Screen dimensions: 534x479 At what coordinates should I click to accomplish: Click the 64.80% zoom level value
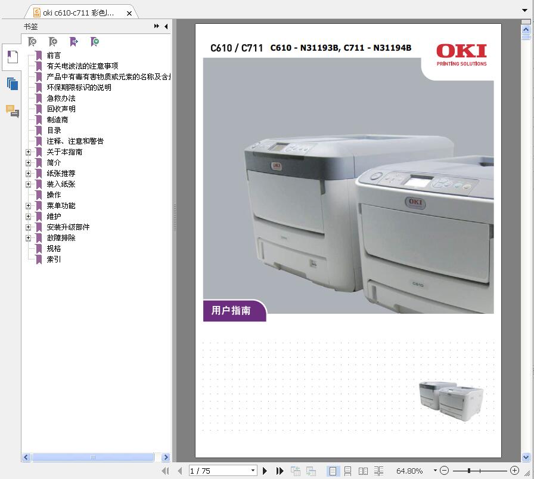[409, 471]
